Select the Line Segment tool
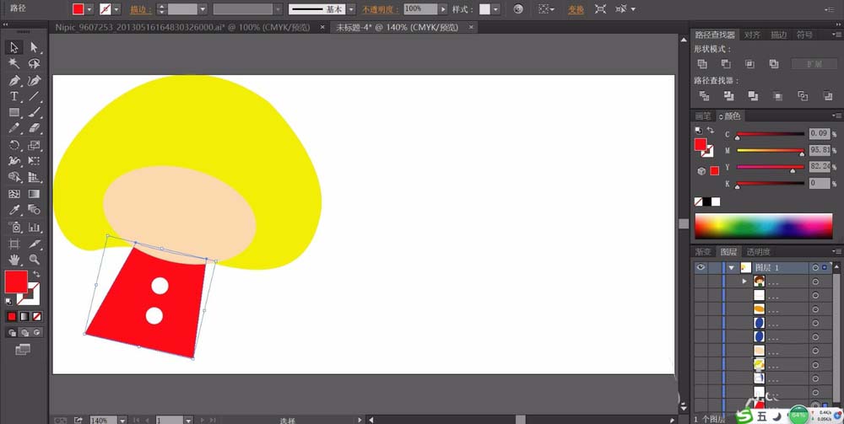Screen dimensions: 844x424 coord(34,96)
